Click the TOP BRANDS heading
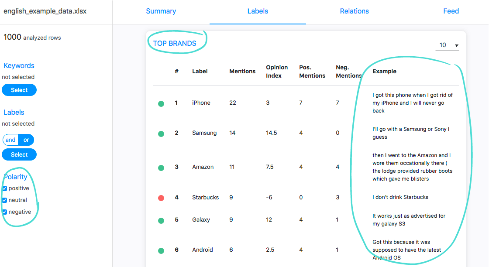Viewport: 489px width, 267px height. click(175, 43)
